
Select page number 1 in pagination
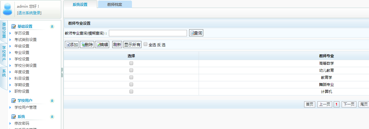pyautogui.click(x=336, y=104)
